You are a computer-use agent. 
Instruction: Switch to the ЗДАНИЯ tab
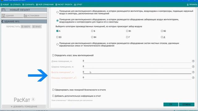tap(12, 15)
